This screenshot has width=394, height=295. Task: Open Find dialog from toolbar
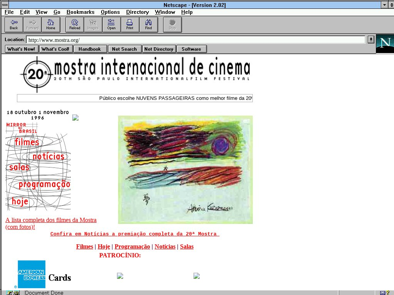coord(149,25)
